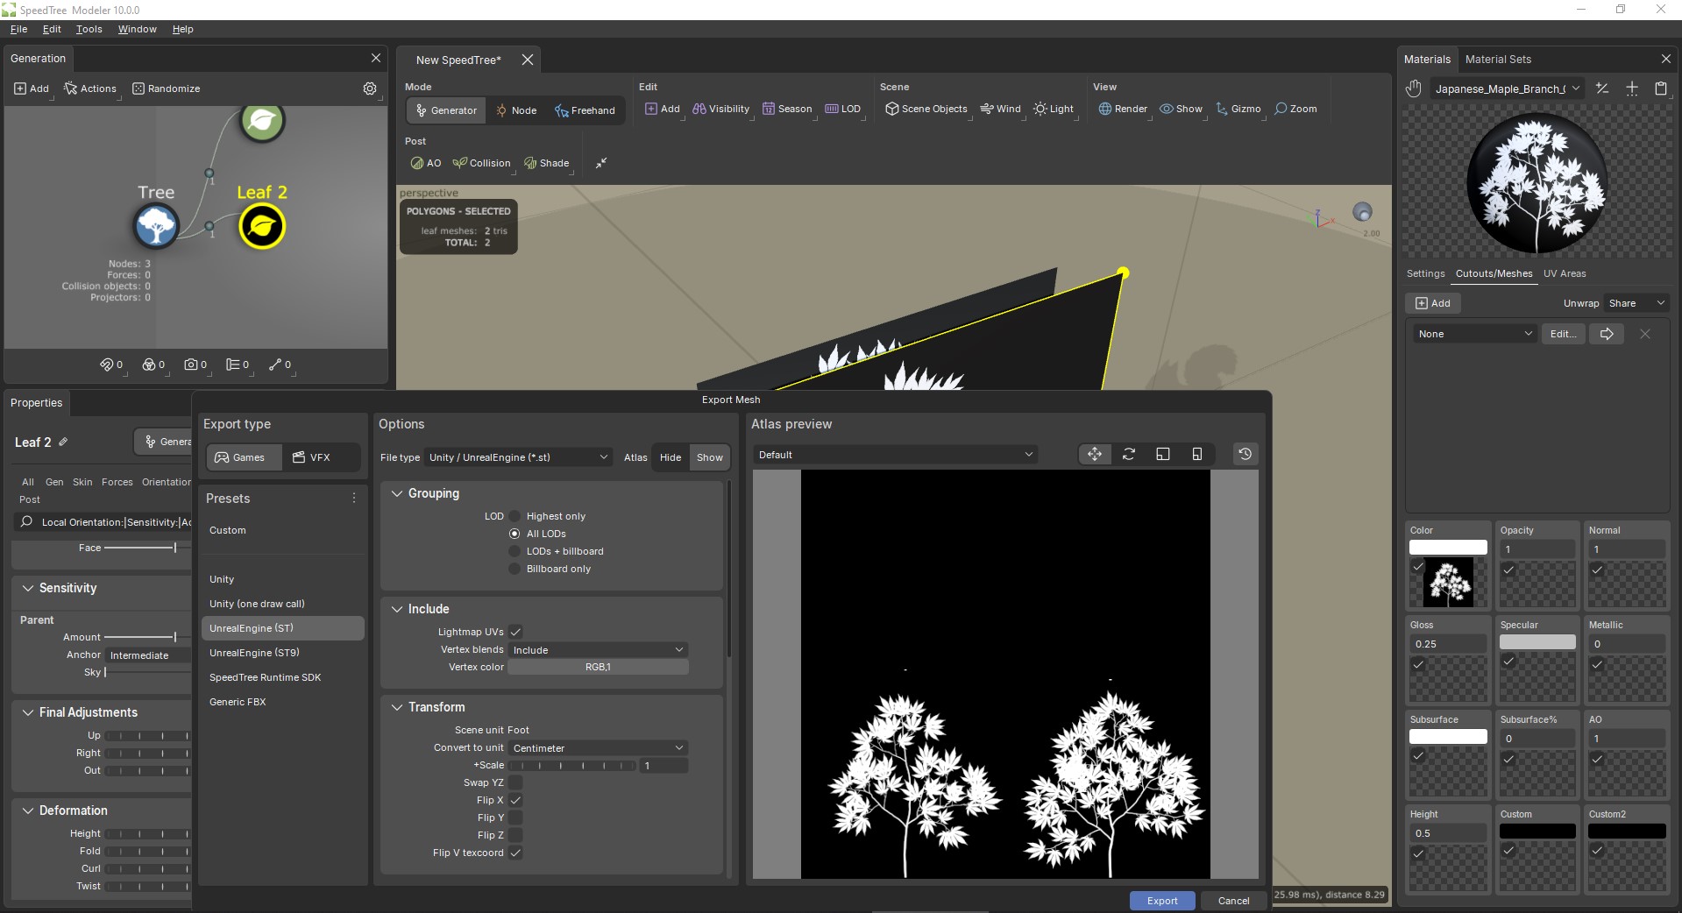1682x913 pixels.
Task: Select the Freehand mode tool
Action: 585,110
